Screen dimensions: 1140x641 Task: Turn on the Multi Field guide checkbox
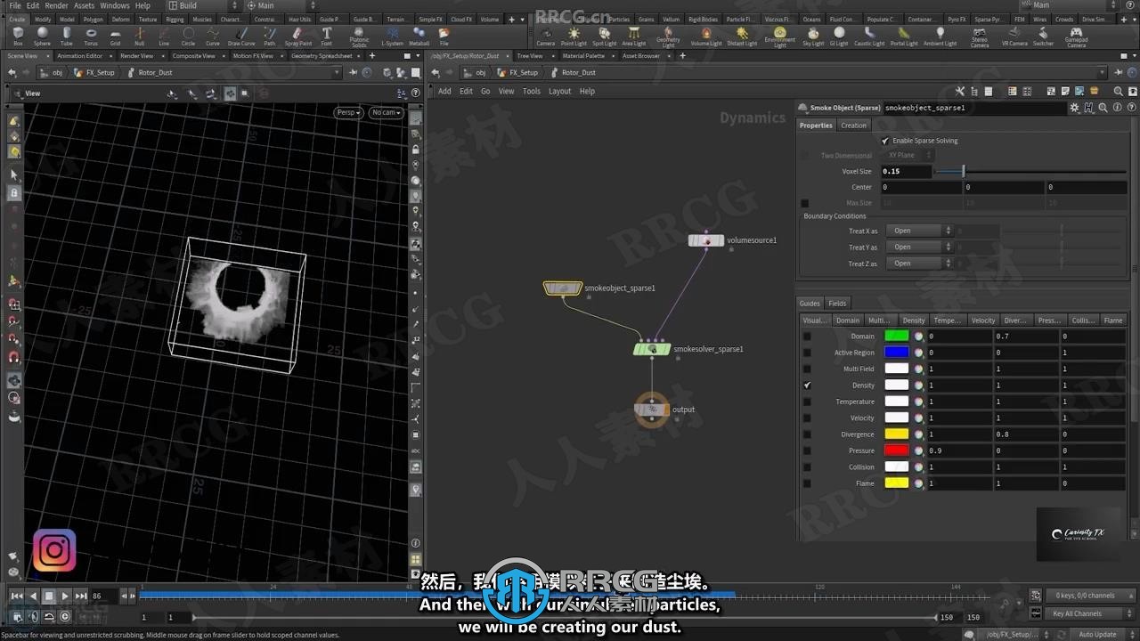click(807, 369)
